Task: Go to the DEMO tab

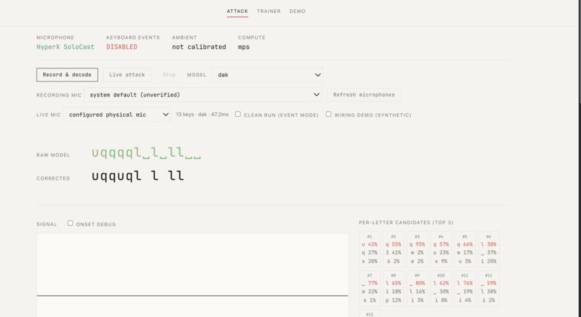Action: point(298,11)
